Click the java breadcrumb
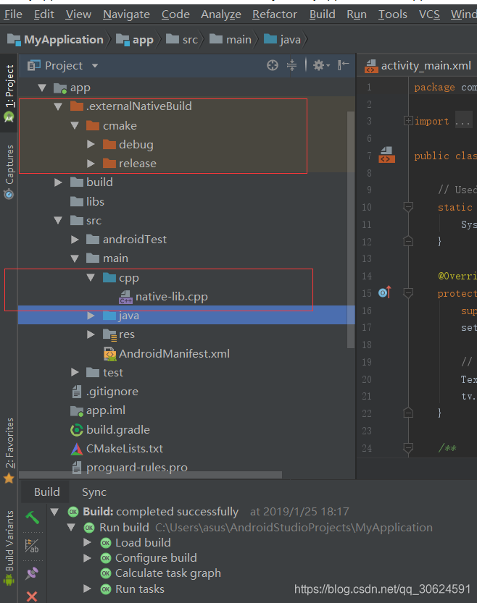 point(282,40)
